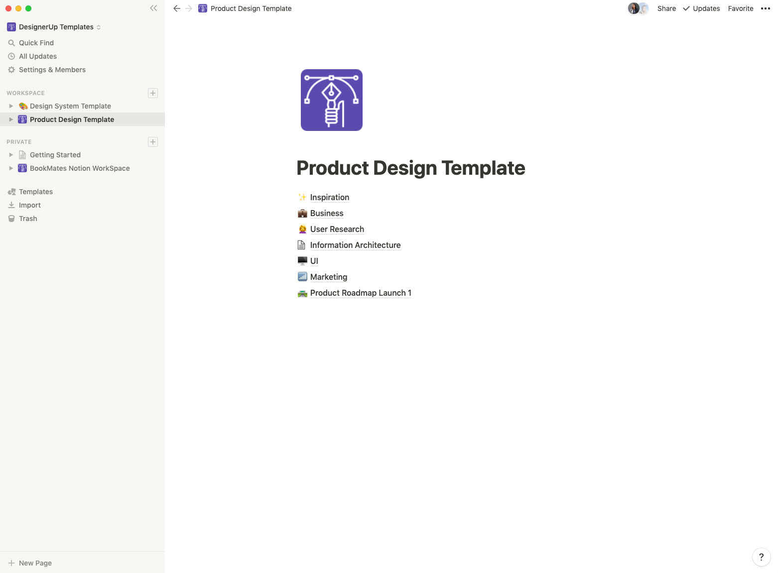
Task: Click the second collaborator avatar
Action: click(644, 8)
